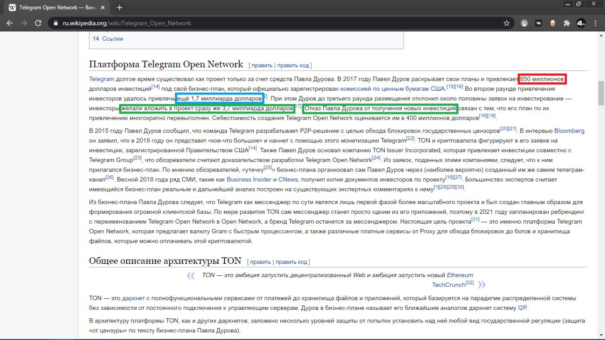Follow the I2P link
The width and height of the screenshot is (605, 340).
point(522,308)
